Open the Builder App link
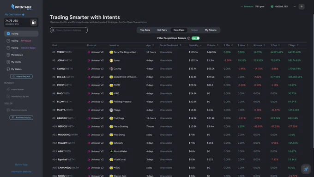This screenshot has height=177, width=314. coord(21,165)
